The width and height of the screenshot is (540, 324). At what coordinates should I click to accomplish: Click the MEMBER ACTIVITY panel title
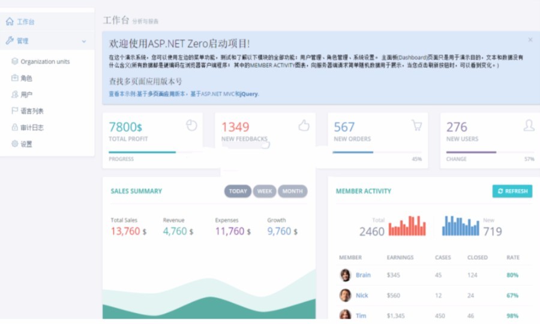pos(364,191)
